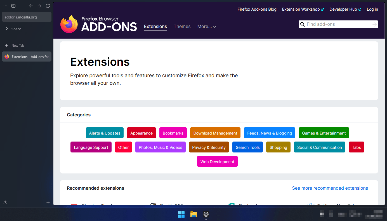Toggle the sidebar panel icon
387x221 pixels.
tap(13, 6)
